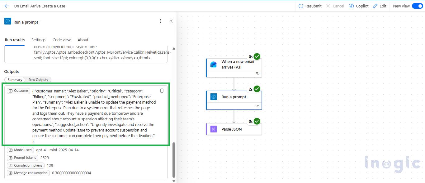The image size is (425, 183).
Task: Copy the Outcome output using the copy icon
Action: tap(162, 91)
